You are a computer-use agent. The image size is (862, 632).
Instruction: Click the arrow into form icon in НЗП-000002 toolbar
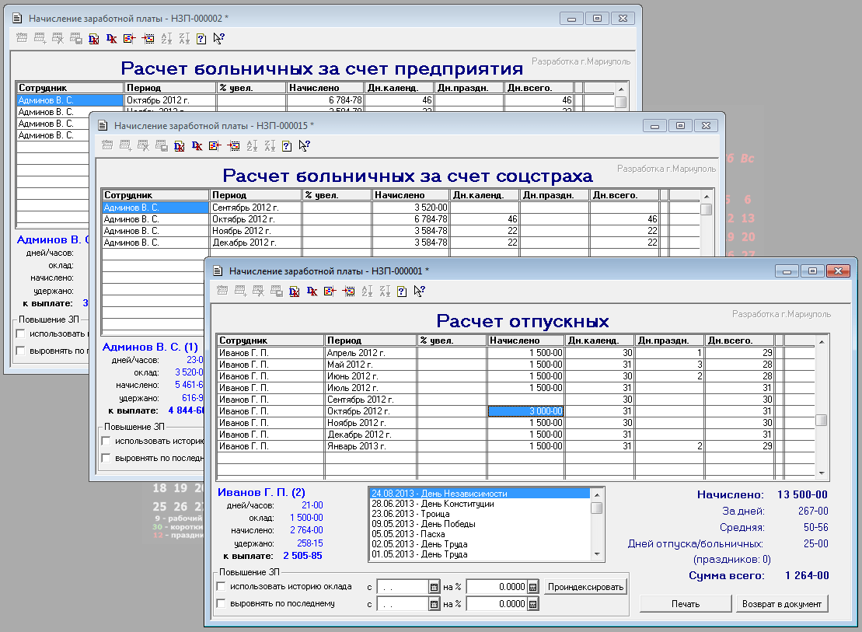pos(148,39)
